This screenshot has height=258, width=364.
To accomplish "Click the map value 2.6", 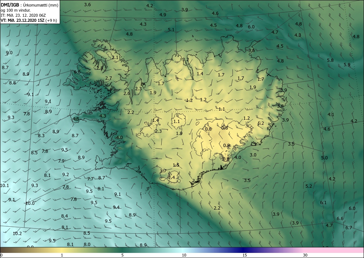I will [x=127, y=94].
